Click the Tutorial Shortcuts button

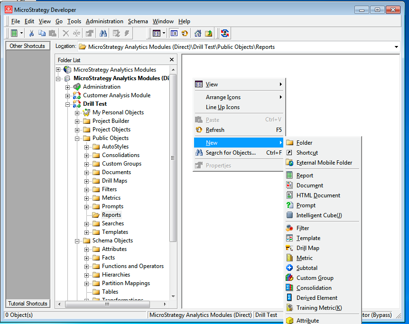click(28, 304)
